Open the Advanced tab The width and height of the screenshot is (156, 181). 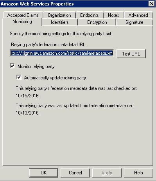(138, 15)
